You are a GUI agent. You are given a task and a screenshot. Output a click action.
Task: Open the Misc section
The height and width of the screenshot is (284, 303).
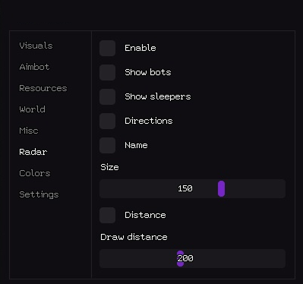coord(29,131)
